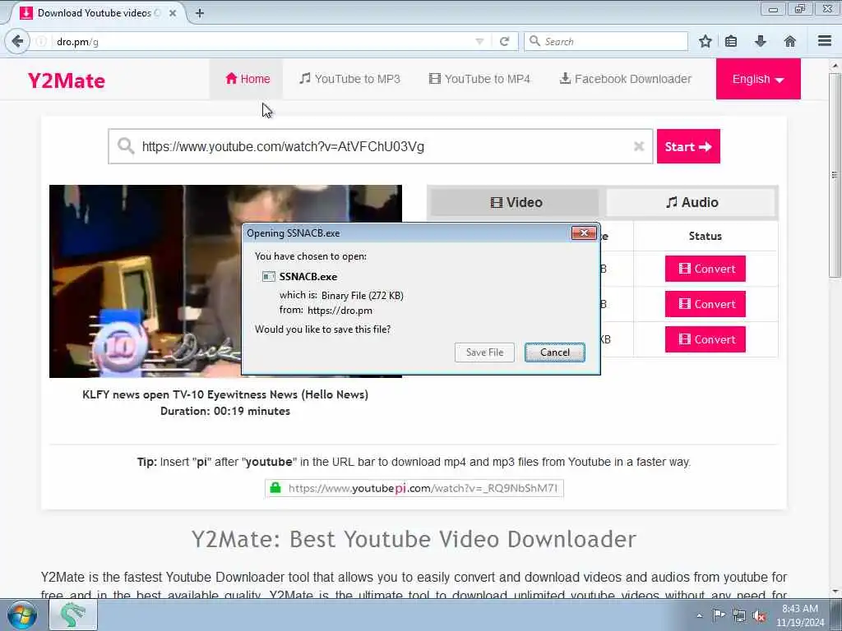This screenshot has height=631, width=842.
Task: Click Cancel in the download dialog
Action: tap(555, 352)
